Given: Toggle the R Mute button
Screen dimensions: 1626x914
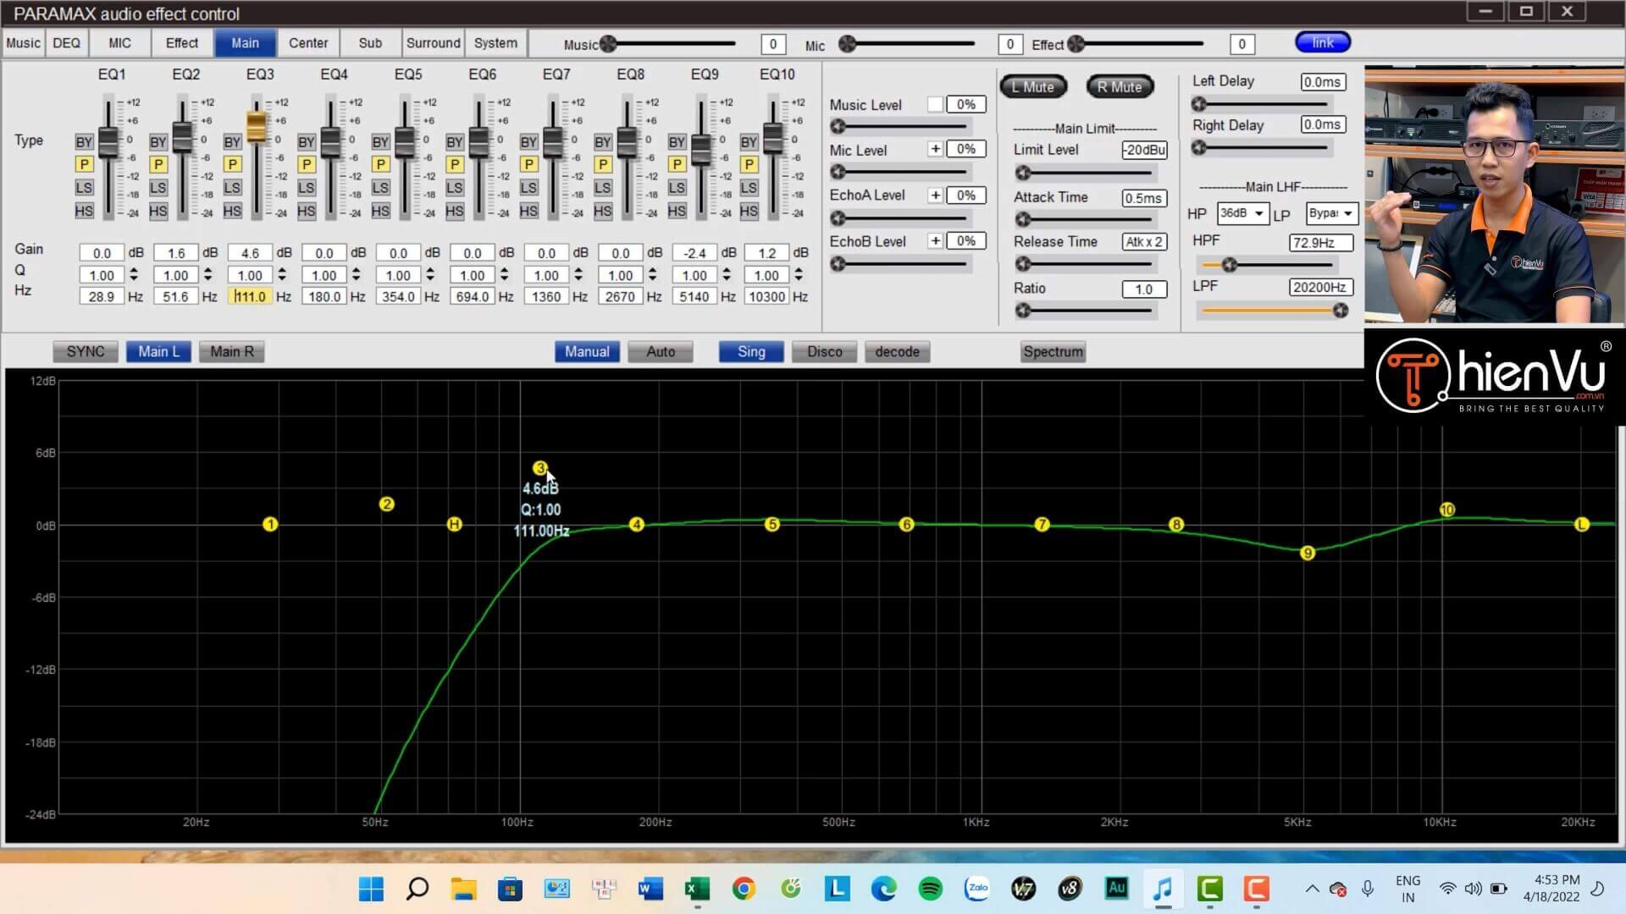Looking at the screenshot, I should [1117, 87].
